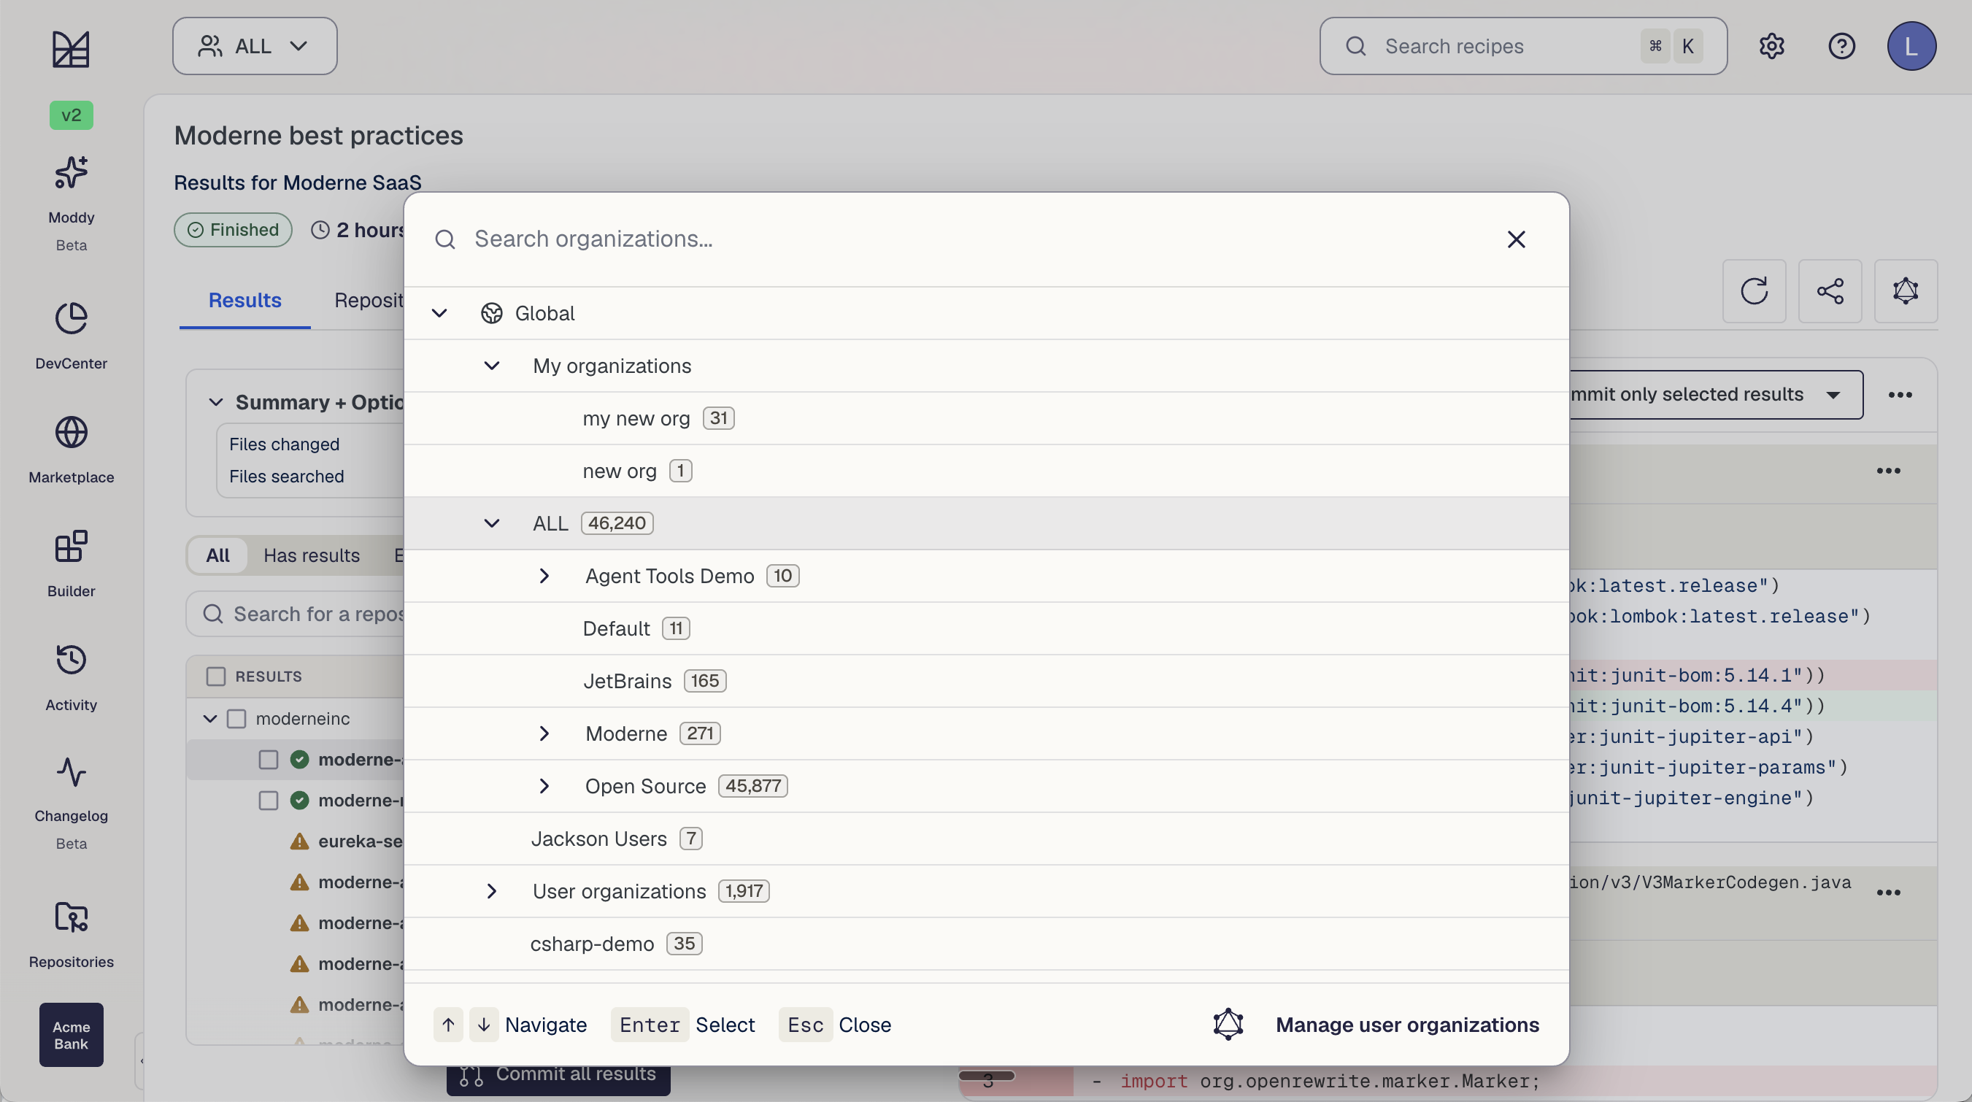The height and width of the screenshot is (1102, 1972).
Task: Collapse My organizations group
Action: coord(491,366)
